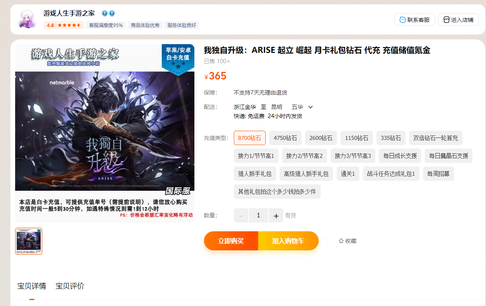Click 加入购物车 button

[288, 241]
